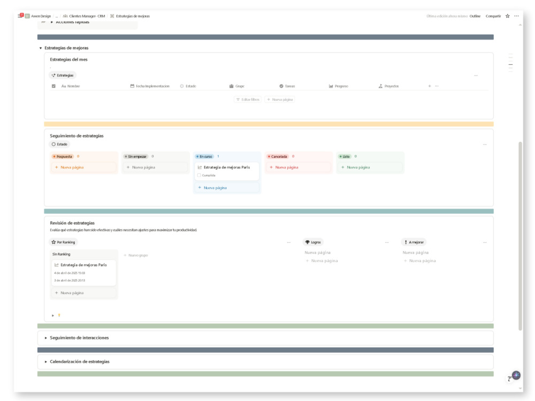Screen dimensions: 535x401
Task: Click Nueva página in Estrategias del mes table
Action: pyautogui.click(x=280, y=99)
